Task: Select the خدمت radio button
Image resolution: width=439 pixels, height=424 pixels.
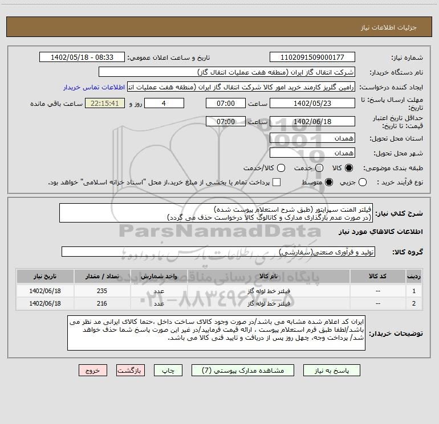Action: coord(319,168)
